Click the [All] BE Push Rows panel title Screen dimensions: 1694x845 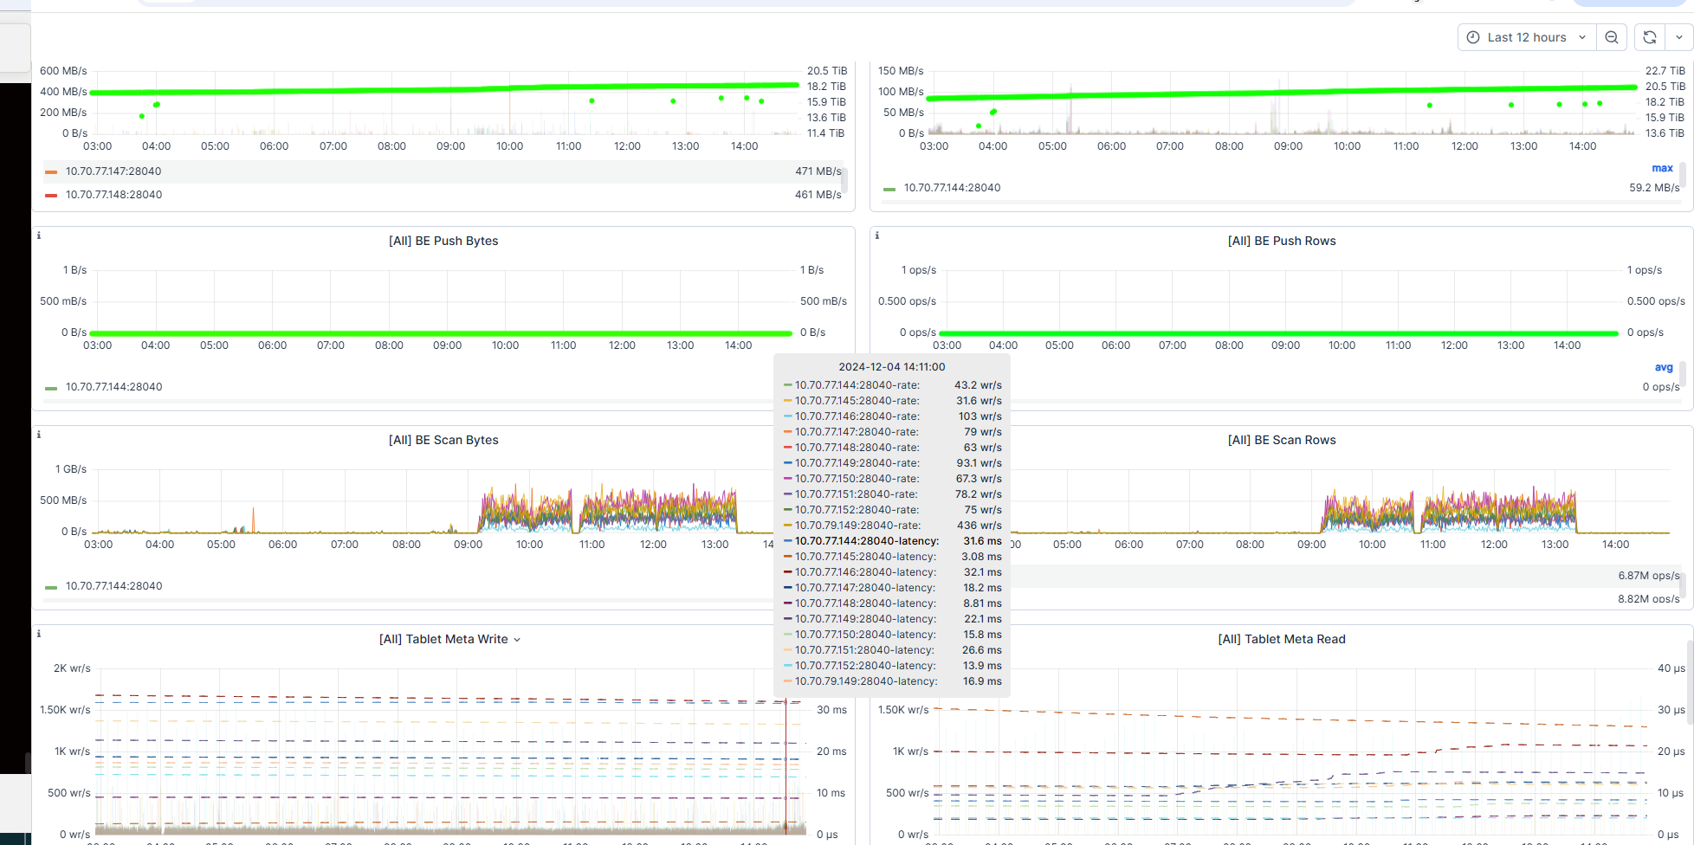pyautogui.click(x=1282, y=241)
